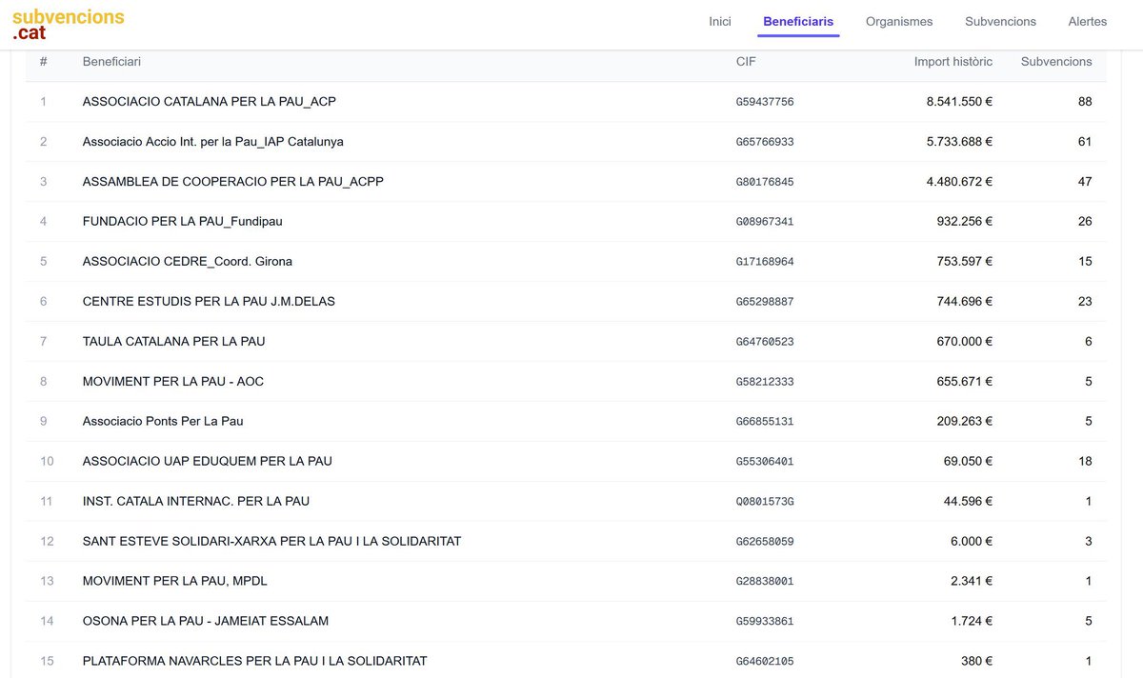1143x678 pixels.
Task: Open the Organismes nav tab
Action: [x=899, y=21]
